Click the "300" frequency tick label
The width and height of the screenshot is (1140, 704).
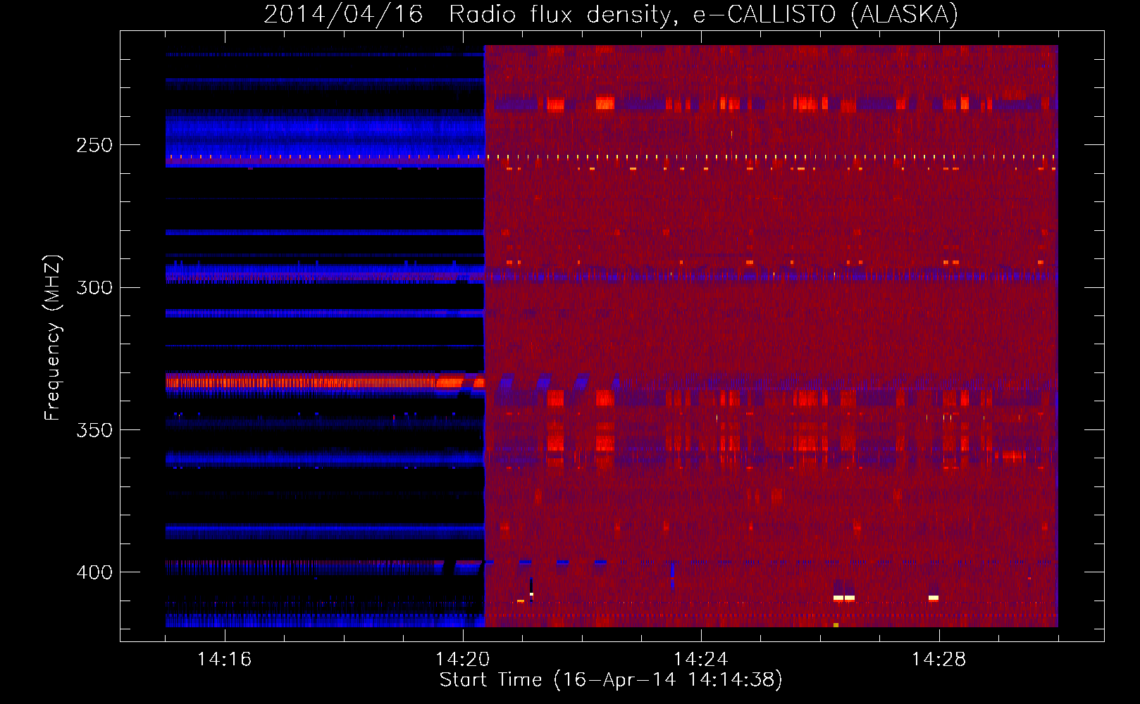click(94, 288)
